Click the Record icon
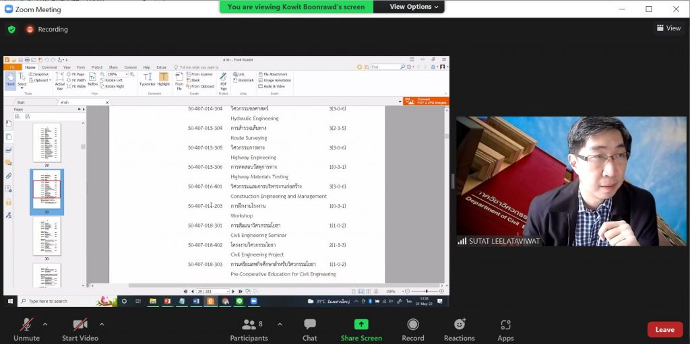The width and height of the screenshot is (690, 344). 413,324
